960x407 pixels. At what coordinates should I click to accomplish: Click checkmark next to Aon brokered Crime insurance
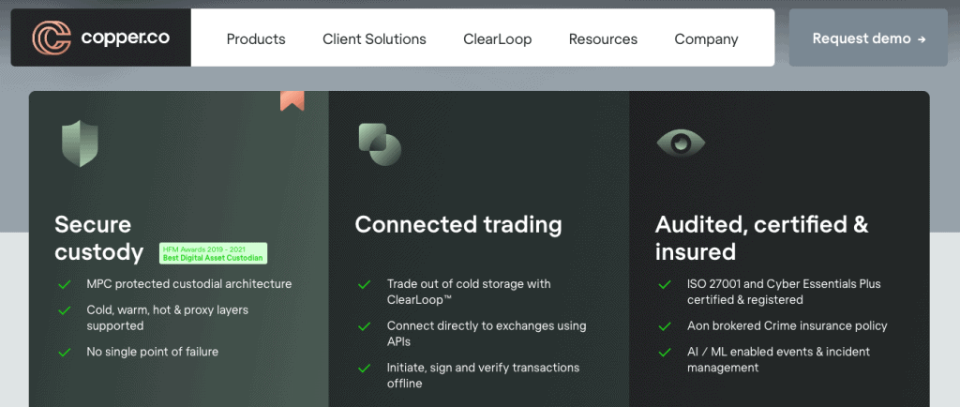(x=665, y=327)
